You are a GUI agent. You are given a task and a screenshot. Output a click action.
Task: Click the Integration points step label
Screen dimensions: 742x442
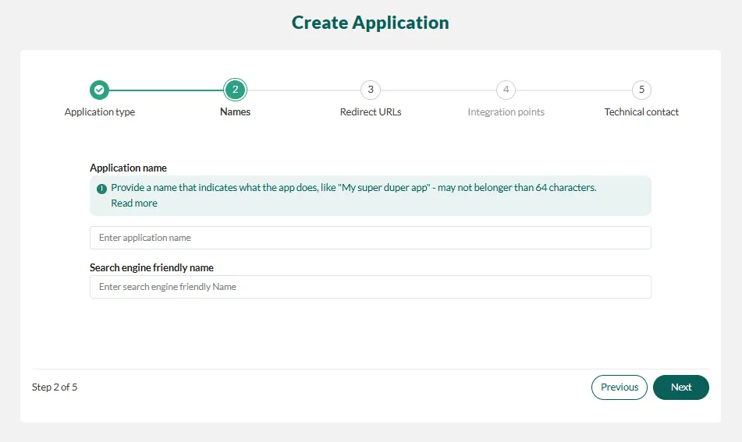click(506, 112)
